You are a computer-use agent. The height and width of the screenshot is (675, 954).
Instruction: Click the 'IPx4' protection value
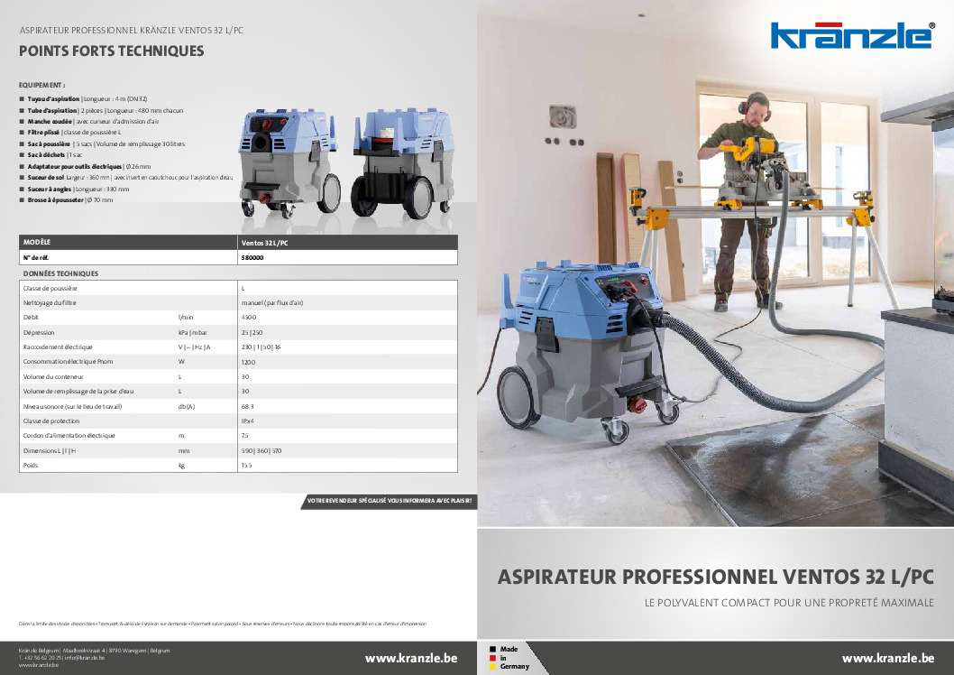(x=248, y=421)
